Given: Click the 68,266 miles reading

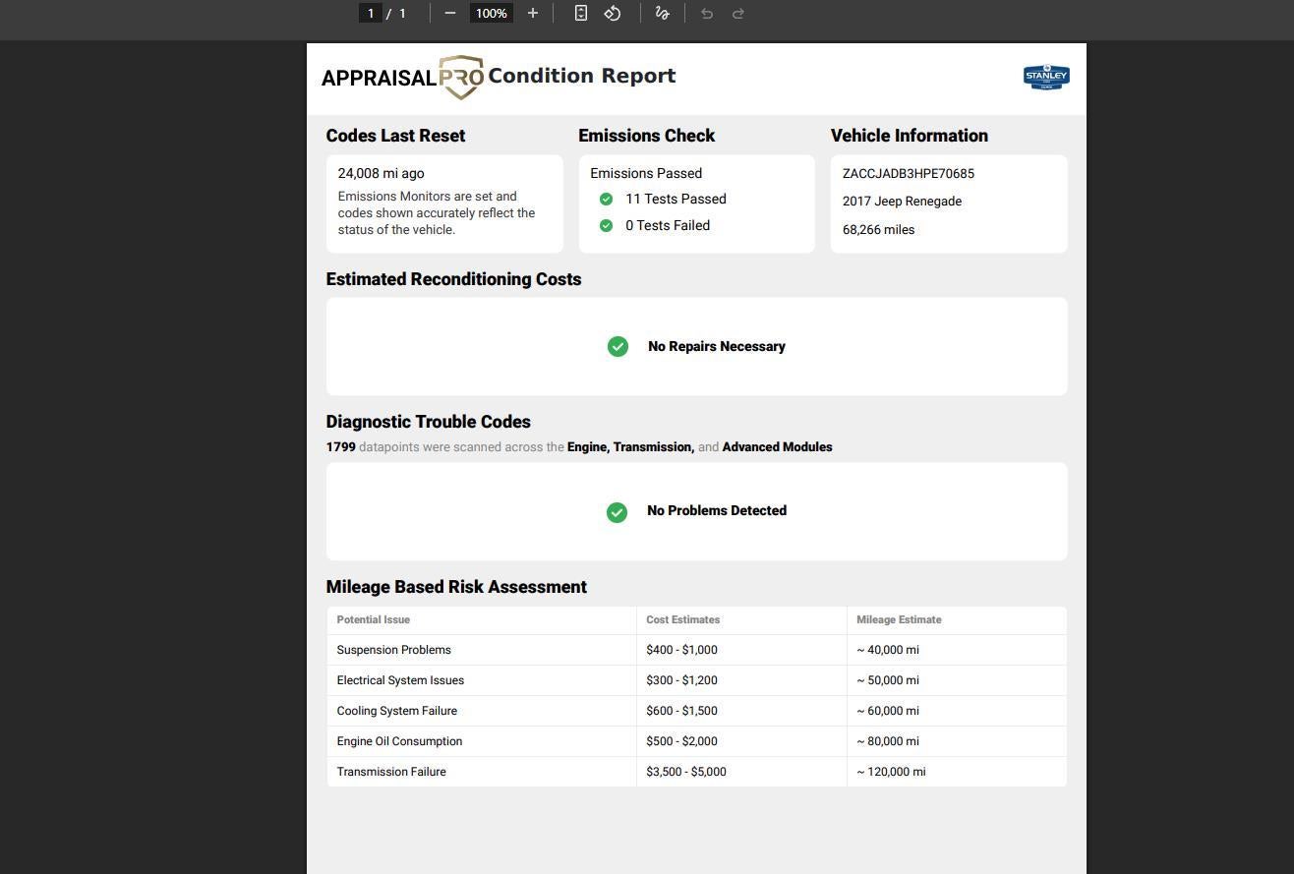Looking at the screenshot, I should pos(878,230).
